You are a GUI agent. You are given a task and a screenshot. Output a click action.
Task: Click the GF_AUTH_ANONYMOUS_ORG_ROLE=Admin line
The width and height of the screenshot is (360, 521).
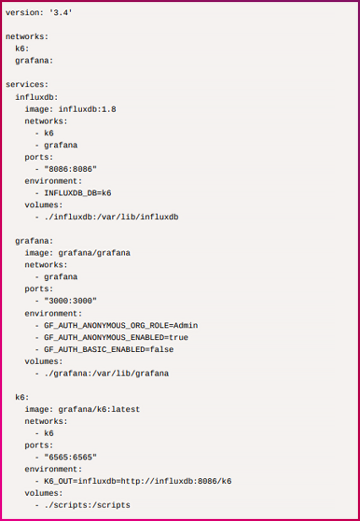121,325
